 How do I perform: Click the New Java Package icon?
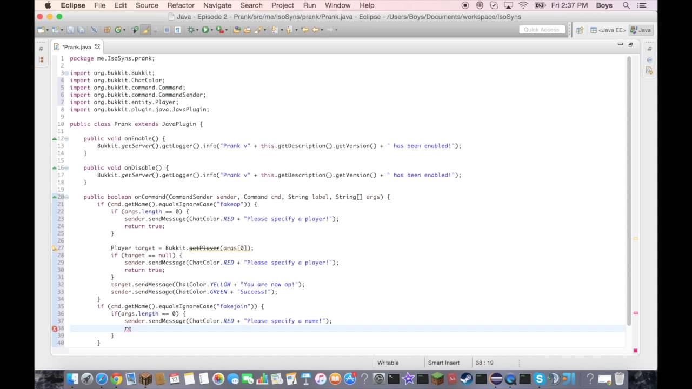(107, 30)
